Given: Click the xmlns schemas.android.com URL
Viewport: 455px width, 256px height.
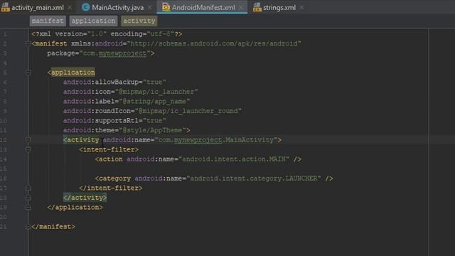Looking at the screenshot, I should click(214, 43).
